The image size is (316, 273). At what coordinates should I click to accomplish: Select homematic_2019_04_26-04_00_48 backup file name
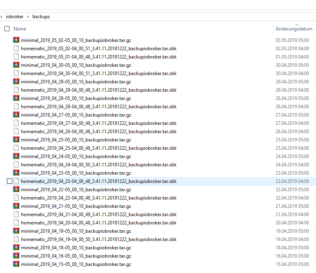(x=99, y=132)
